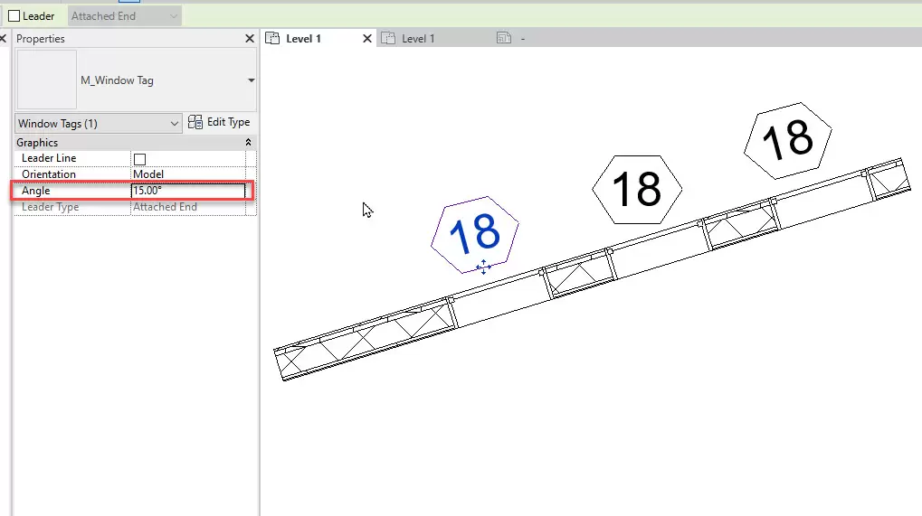922x516 pixels.
Task: Click the Edit Type button
Action: pos(219,123)
